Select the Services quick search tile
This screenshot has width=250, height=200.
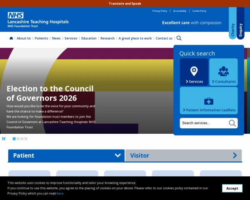tap(194, 72)
